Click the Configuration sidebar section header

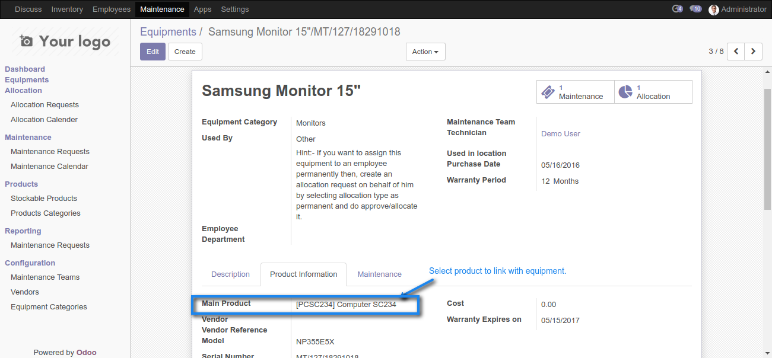30,263
